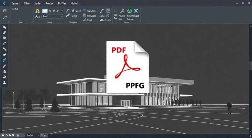Viewport: 252px width, 138px height.
Task: Click the Step button in ribbon
Action: tap(72, 16)
